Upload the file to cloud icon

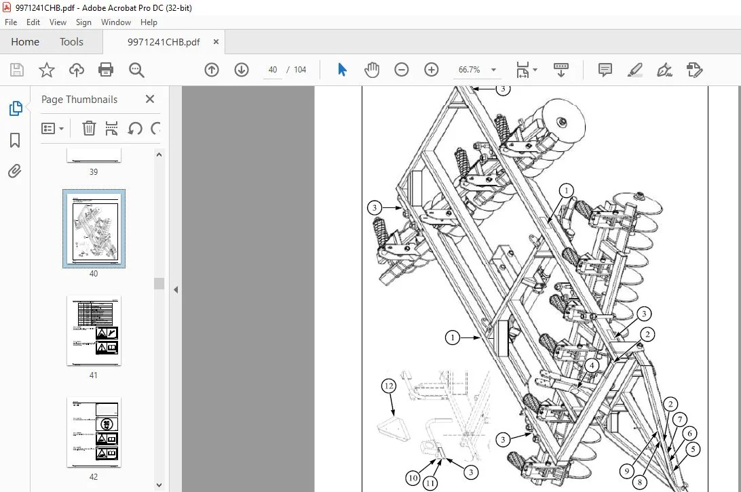pyautogui.click(x=76, y=70)
